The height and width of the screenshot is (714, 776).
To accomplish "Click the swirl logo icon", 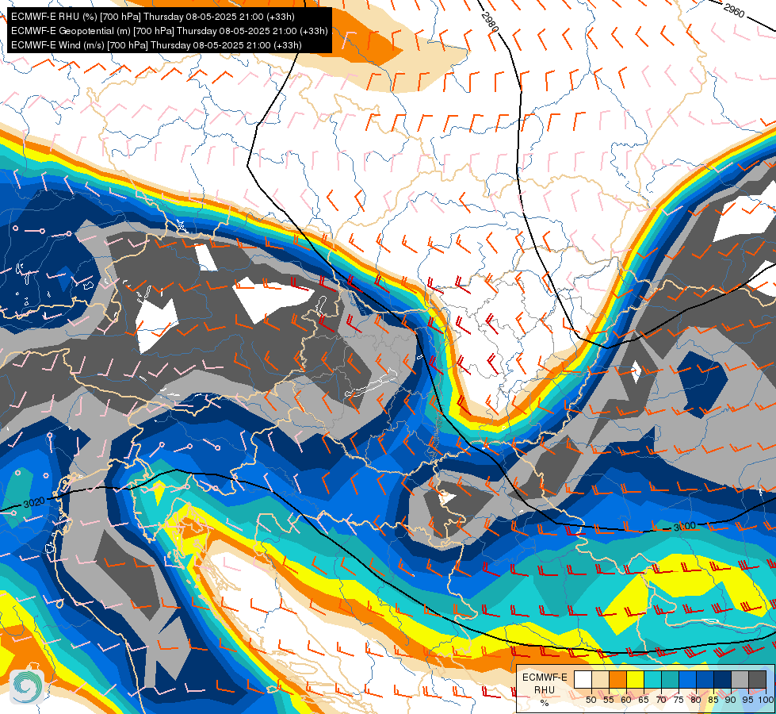I will coord(26,686).
